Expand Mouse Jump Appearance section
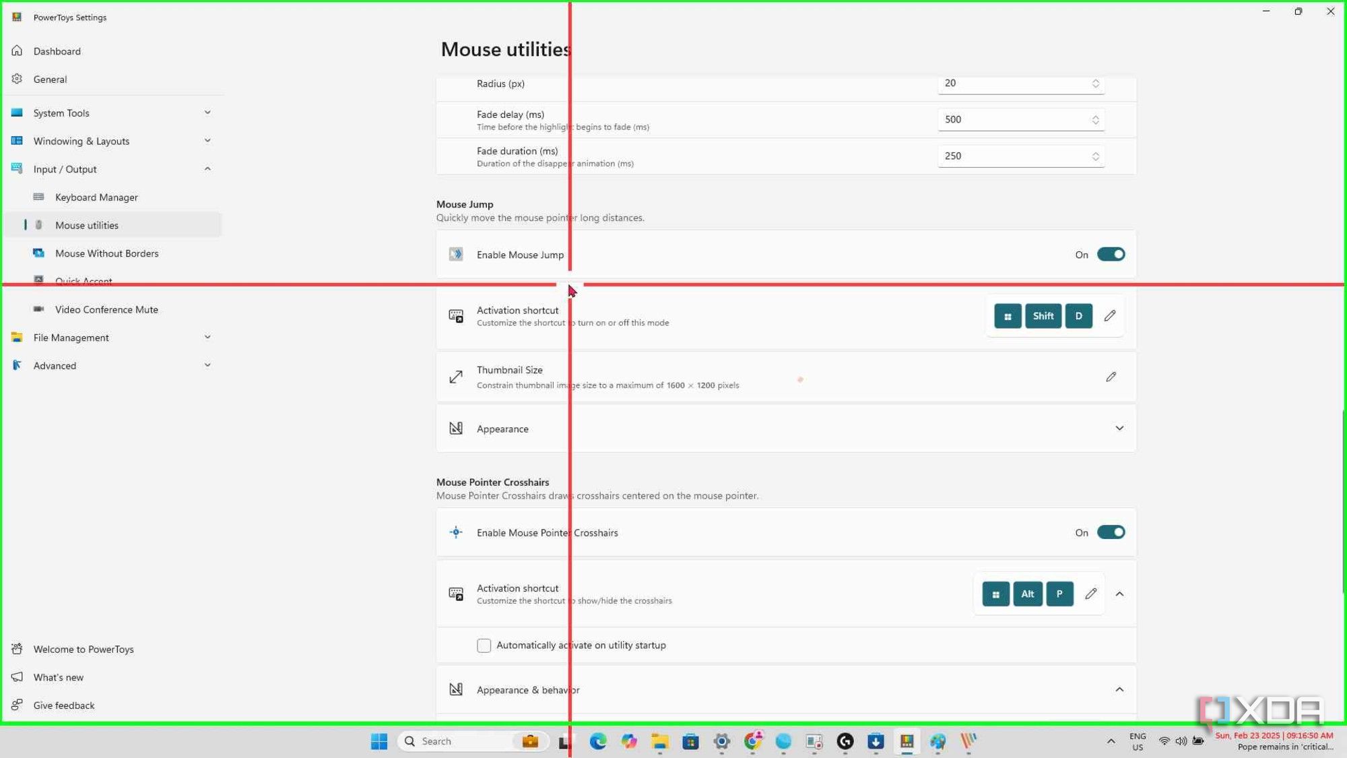The height and width of the screenshot is (758, 1347). pos(1119,429)
